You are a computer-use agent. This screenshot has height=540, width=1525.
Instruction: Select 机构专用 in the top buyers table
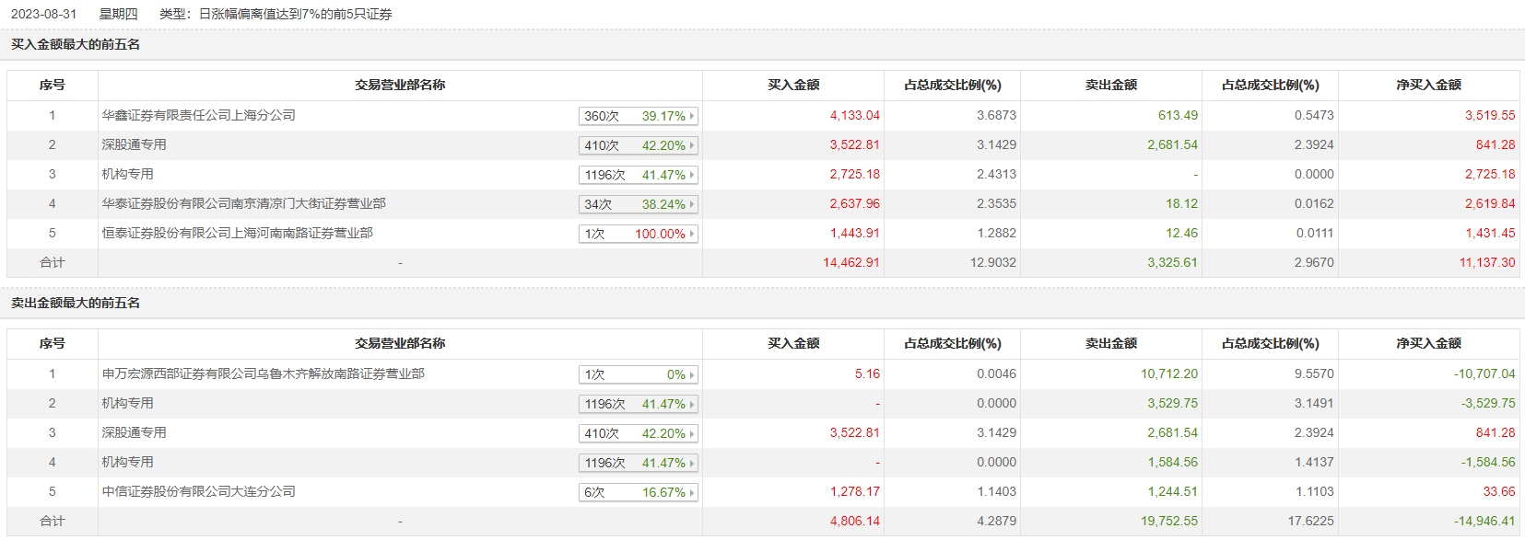[127, 174]
